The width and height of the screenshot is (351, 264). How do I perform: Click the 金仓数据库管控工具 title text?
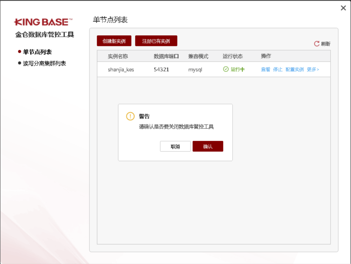tap(44, 35)
